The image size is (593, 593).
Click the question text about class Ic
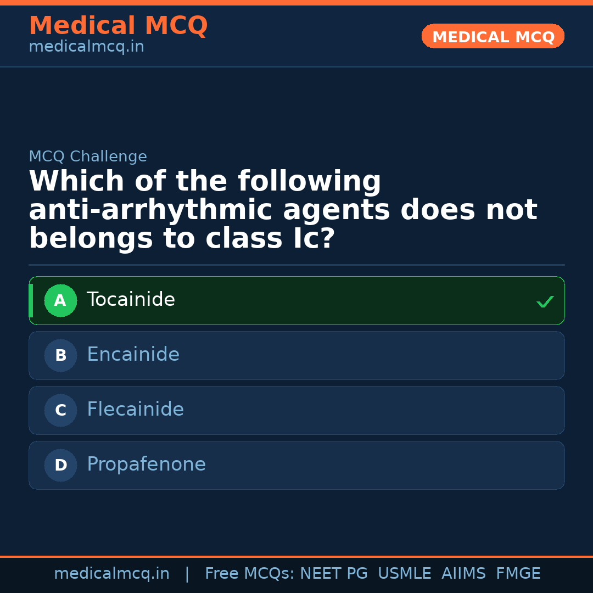283,210
